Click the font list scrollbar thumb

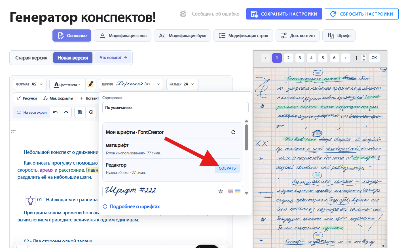click(246, 137)
